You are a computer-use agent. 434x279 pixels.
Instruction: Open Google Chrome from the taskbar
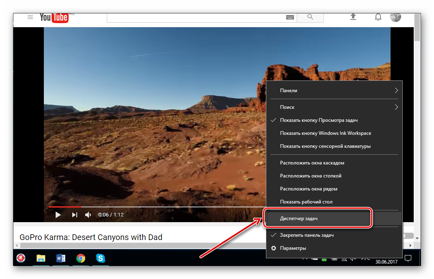(81, 258)
